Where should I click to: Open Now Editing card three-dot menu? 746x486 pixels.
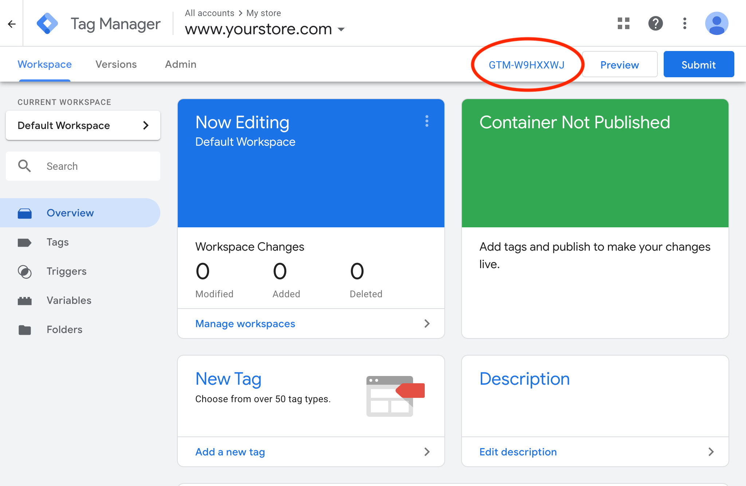427,121
